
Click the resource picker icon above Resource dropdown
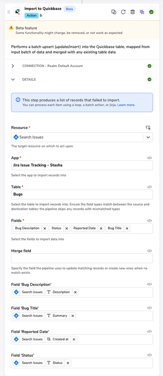(148, 127)
